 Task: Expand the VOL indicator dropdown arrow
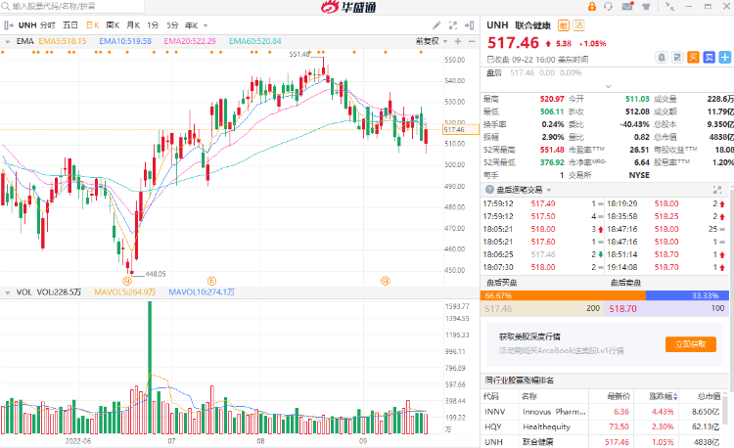8,292
